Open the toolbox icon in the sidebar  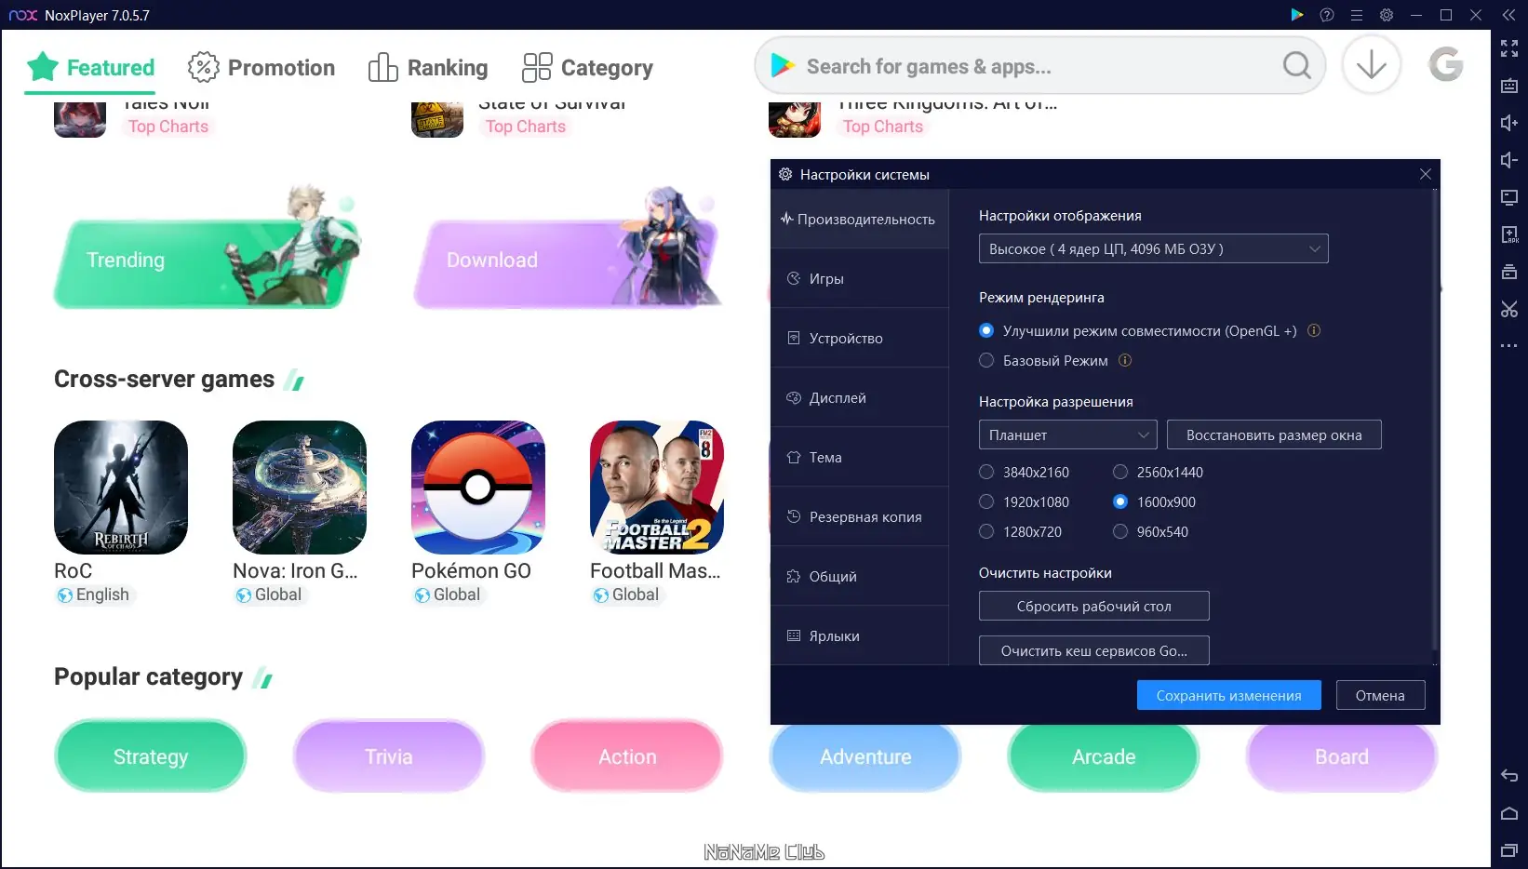pyautogui.click(x=1509, y=272)
